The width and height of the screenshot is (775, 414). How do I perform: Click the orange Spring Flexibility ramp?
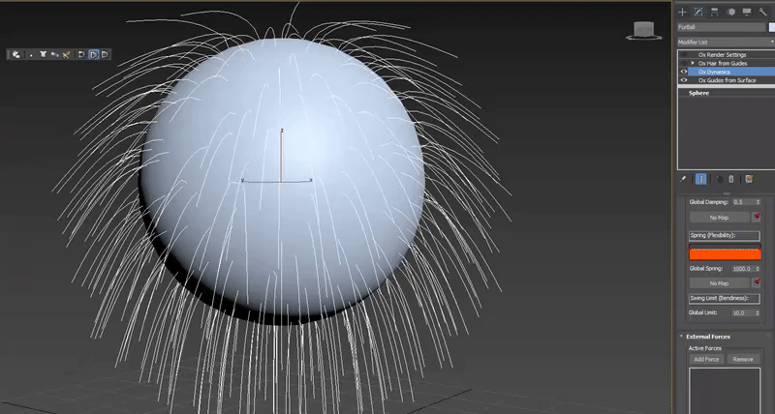tap(725, 253)
